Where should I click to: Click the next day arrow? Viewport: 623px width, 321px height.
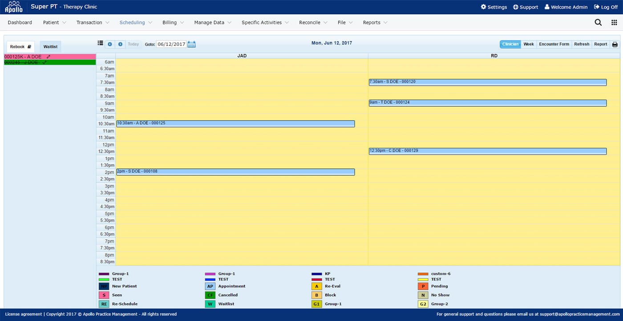120,44
